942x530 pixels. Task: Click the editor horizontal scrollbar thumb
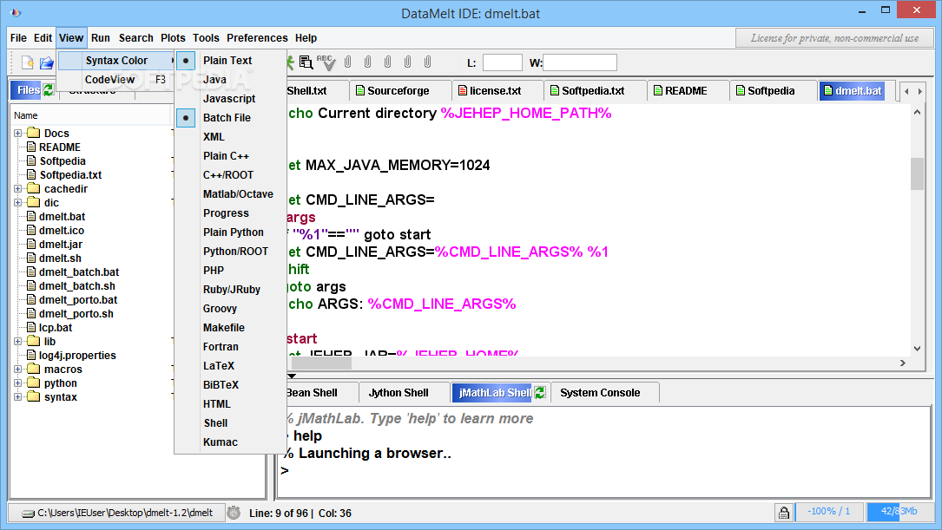click(x=321, y=363)
